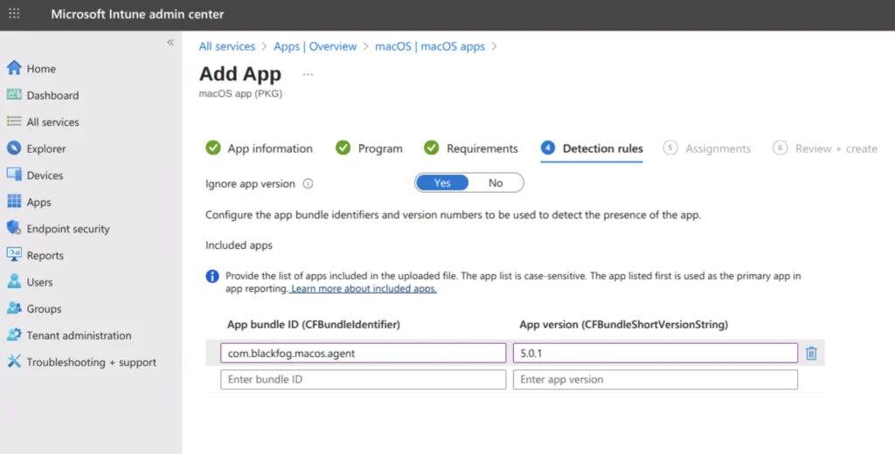This screenshot has width=895, height=454.
Task: Open Home from the sidebar
Action: click(41, 68)
